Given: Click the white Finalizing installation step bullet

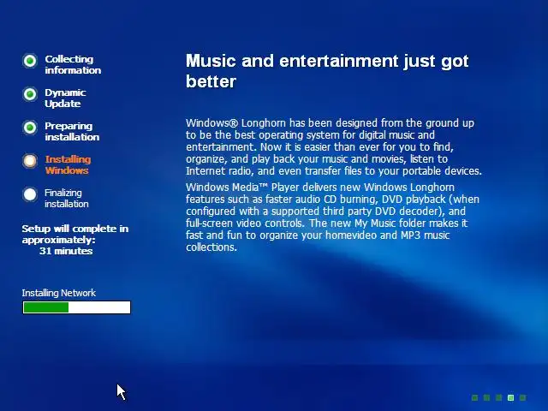Looking at the screenshot, I should (x=30, y=194).
